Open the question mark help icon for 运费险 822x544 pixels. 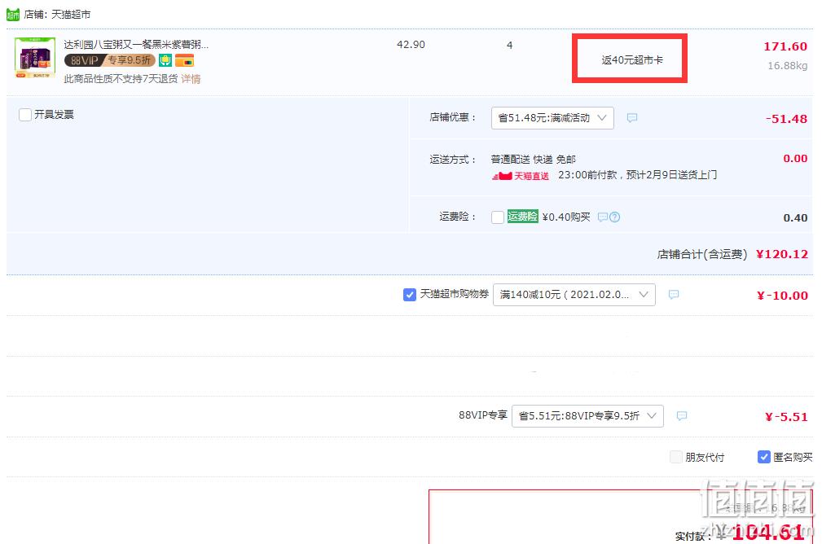[615, 217]
